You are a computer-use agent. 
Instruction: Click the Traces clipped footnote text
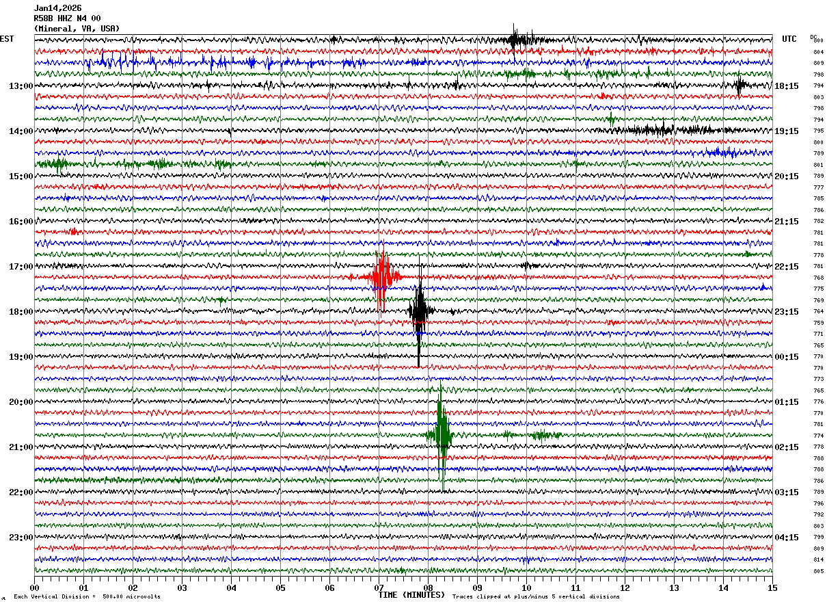tap(536, 597)
